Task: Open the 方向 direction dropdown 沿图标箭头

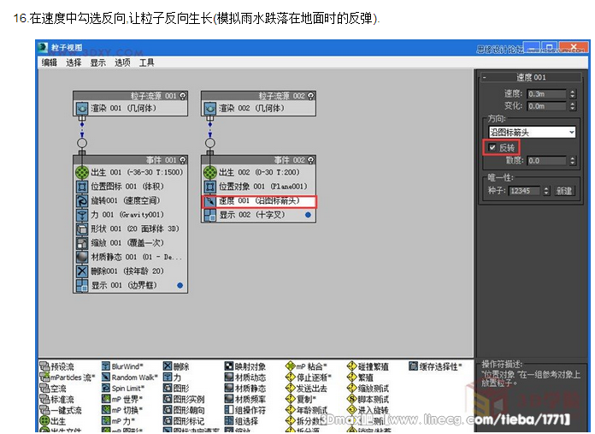Action: [x=532, y=132]
